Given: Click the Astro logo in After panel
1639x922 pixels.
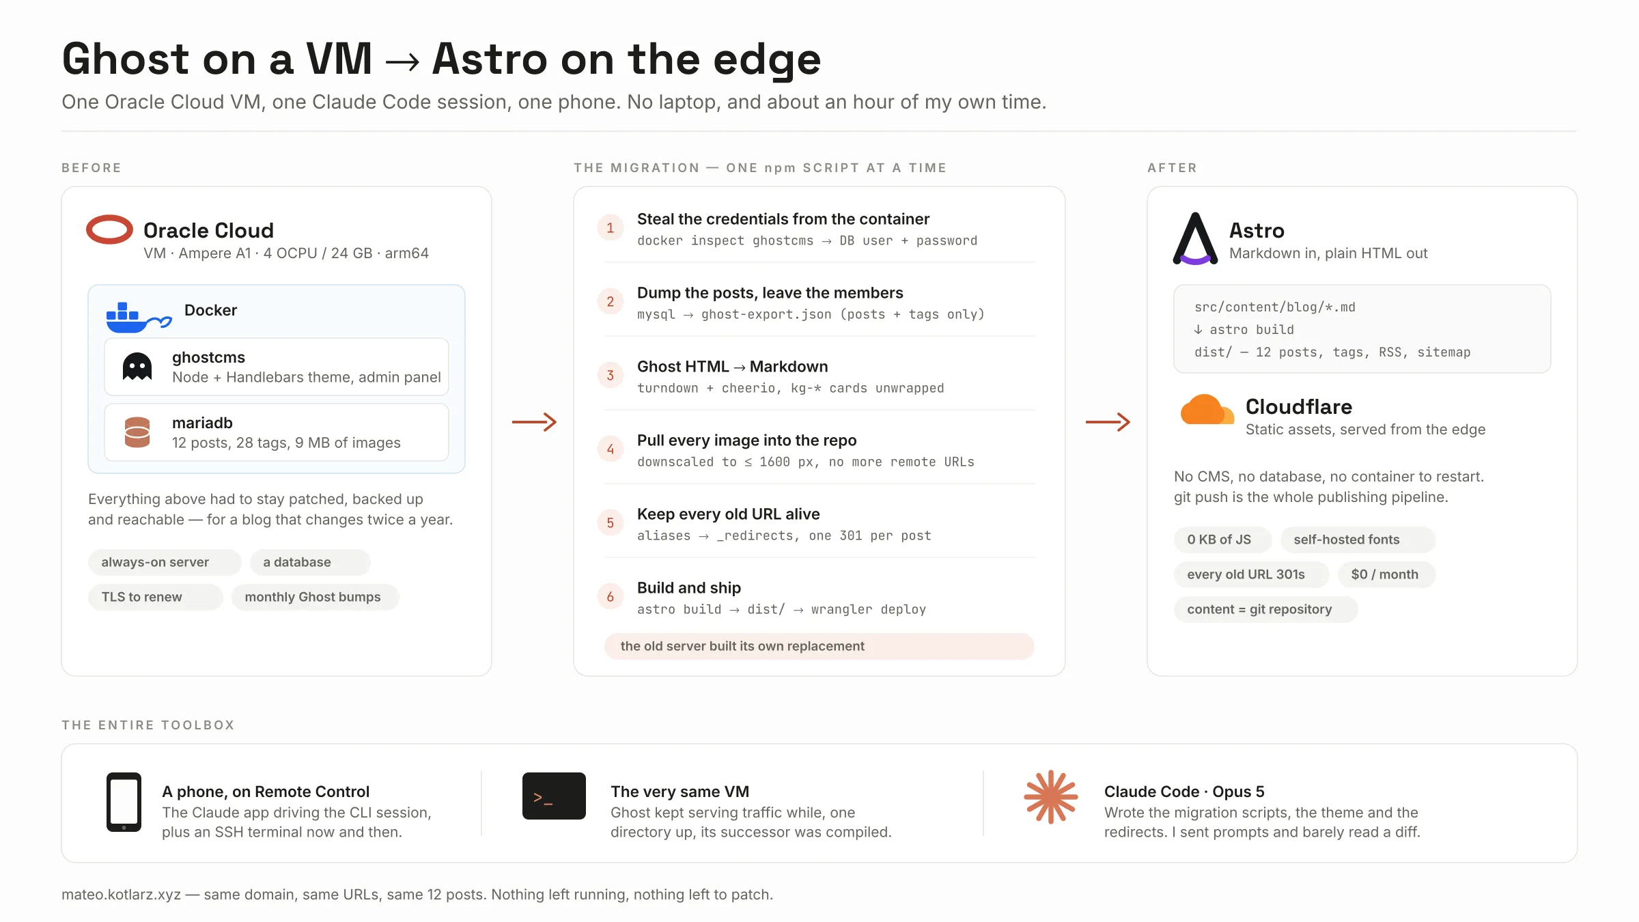Looking at the screenshot, I should pyautogui.click(x=1195, y=238).
